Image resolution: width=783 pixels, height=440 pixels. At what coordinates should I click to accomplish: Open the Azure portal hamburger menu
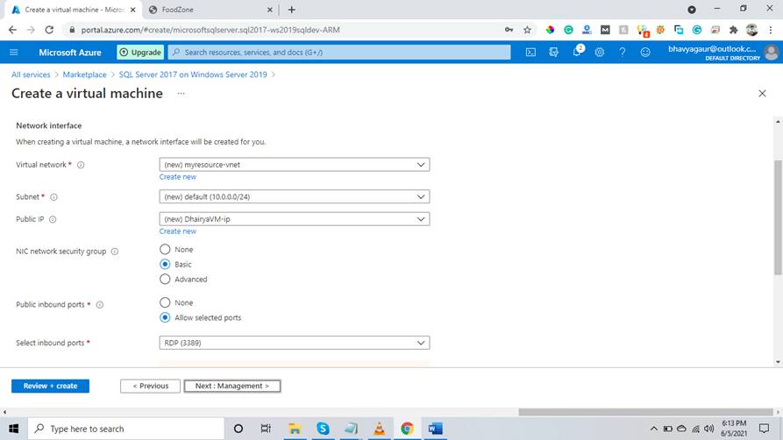pyautogui.click(x=14, y=52)
